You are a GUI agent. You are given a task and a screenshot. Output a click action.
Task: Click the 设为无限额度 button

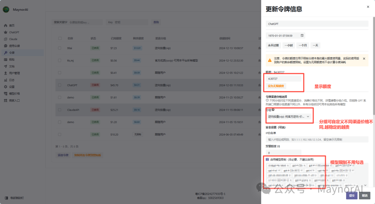[x=276, y=86]
